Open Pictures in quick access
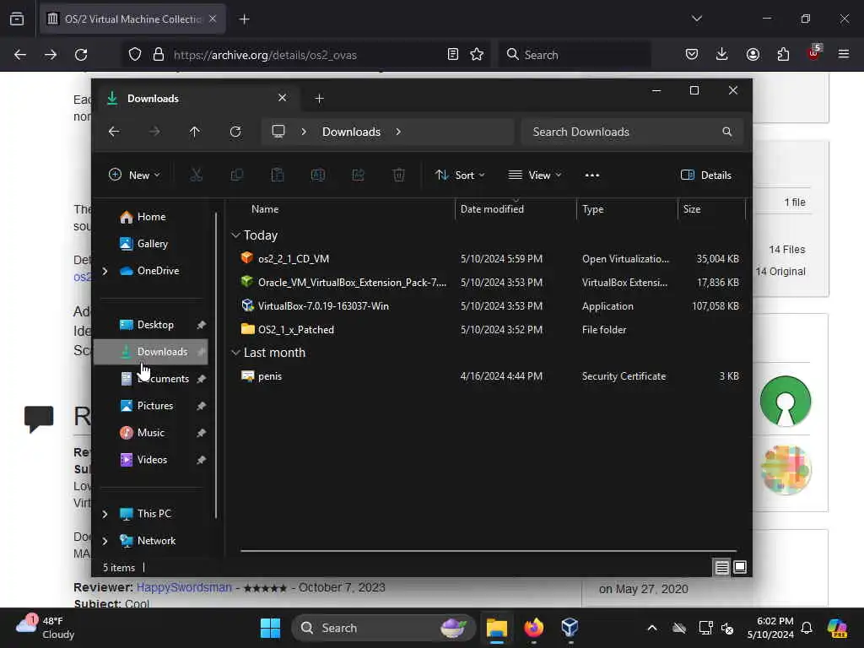This screenshot has height=648, width=864. tap(151, 406)
